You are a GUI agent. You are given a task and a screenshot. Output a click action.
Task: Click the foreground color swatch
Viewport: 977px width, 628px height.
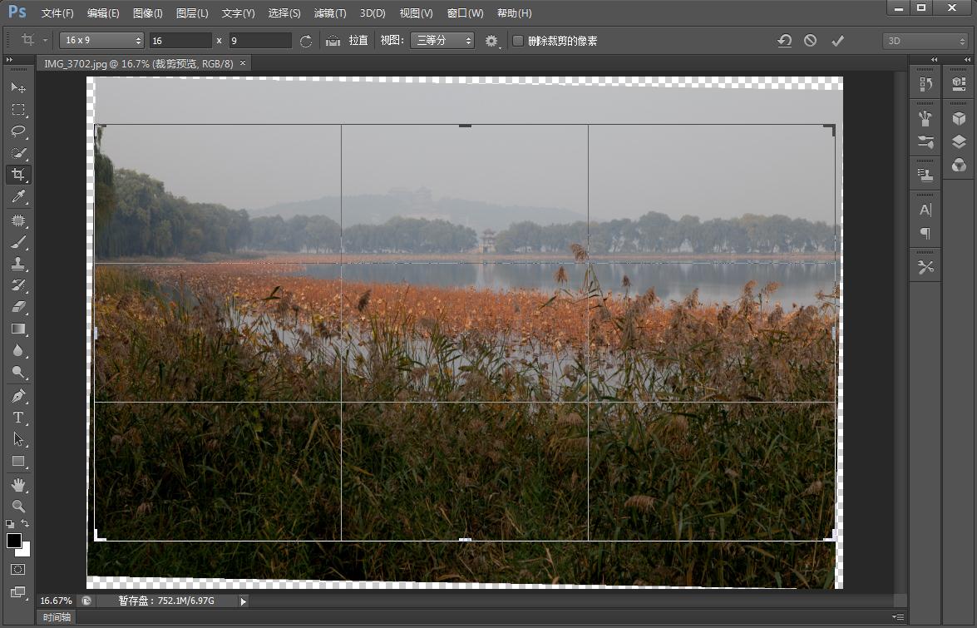[x=14, y=541]
